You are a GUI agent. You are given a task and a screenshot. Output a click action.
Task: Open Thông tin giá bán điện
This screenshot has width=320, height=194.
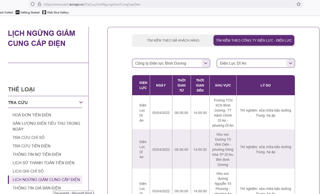37,188
